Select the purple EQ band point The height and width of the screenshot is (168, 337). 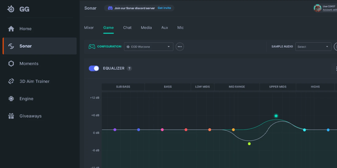tap(115, 130)
